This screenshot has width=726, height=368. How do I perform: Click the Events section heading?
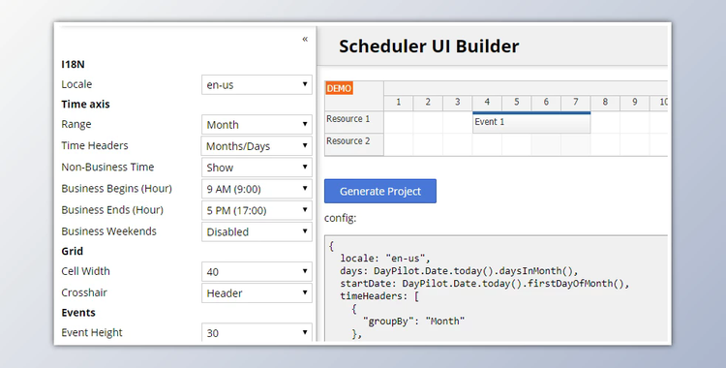78,313
